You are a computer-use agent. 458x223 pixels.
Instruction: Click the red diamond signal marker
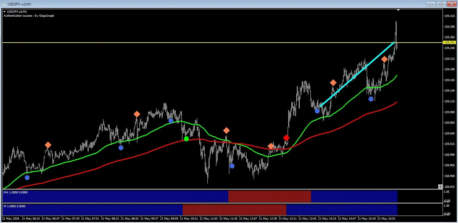pos(286,138)
